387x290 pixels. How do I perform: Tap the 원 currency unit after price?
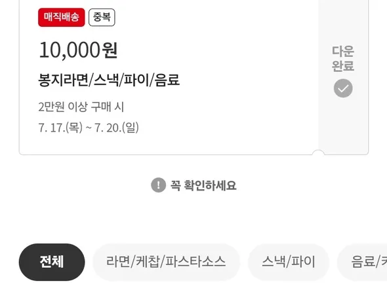pos(110,50)
